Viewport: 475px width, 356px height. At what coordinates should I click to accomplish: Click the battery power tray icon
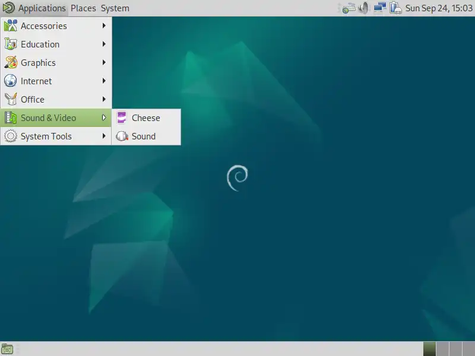[x=395, y=8]
